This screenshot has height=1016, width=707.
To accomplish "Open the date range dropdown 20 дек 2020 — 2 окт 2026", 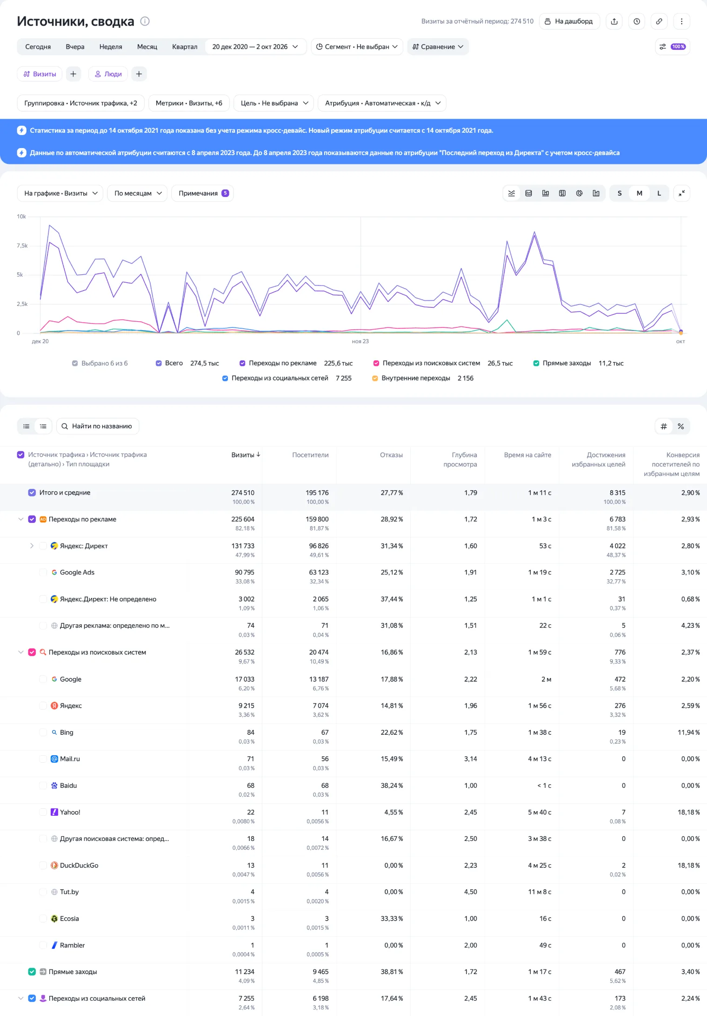I will point(255,47).
